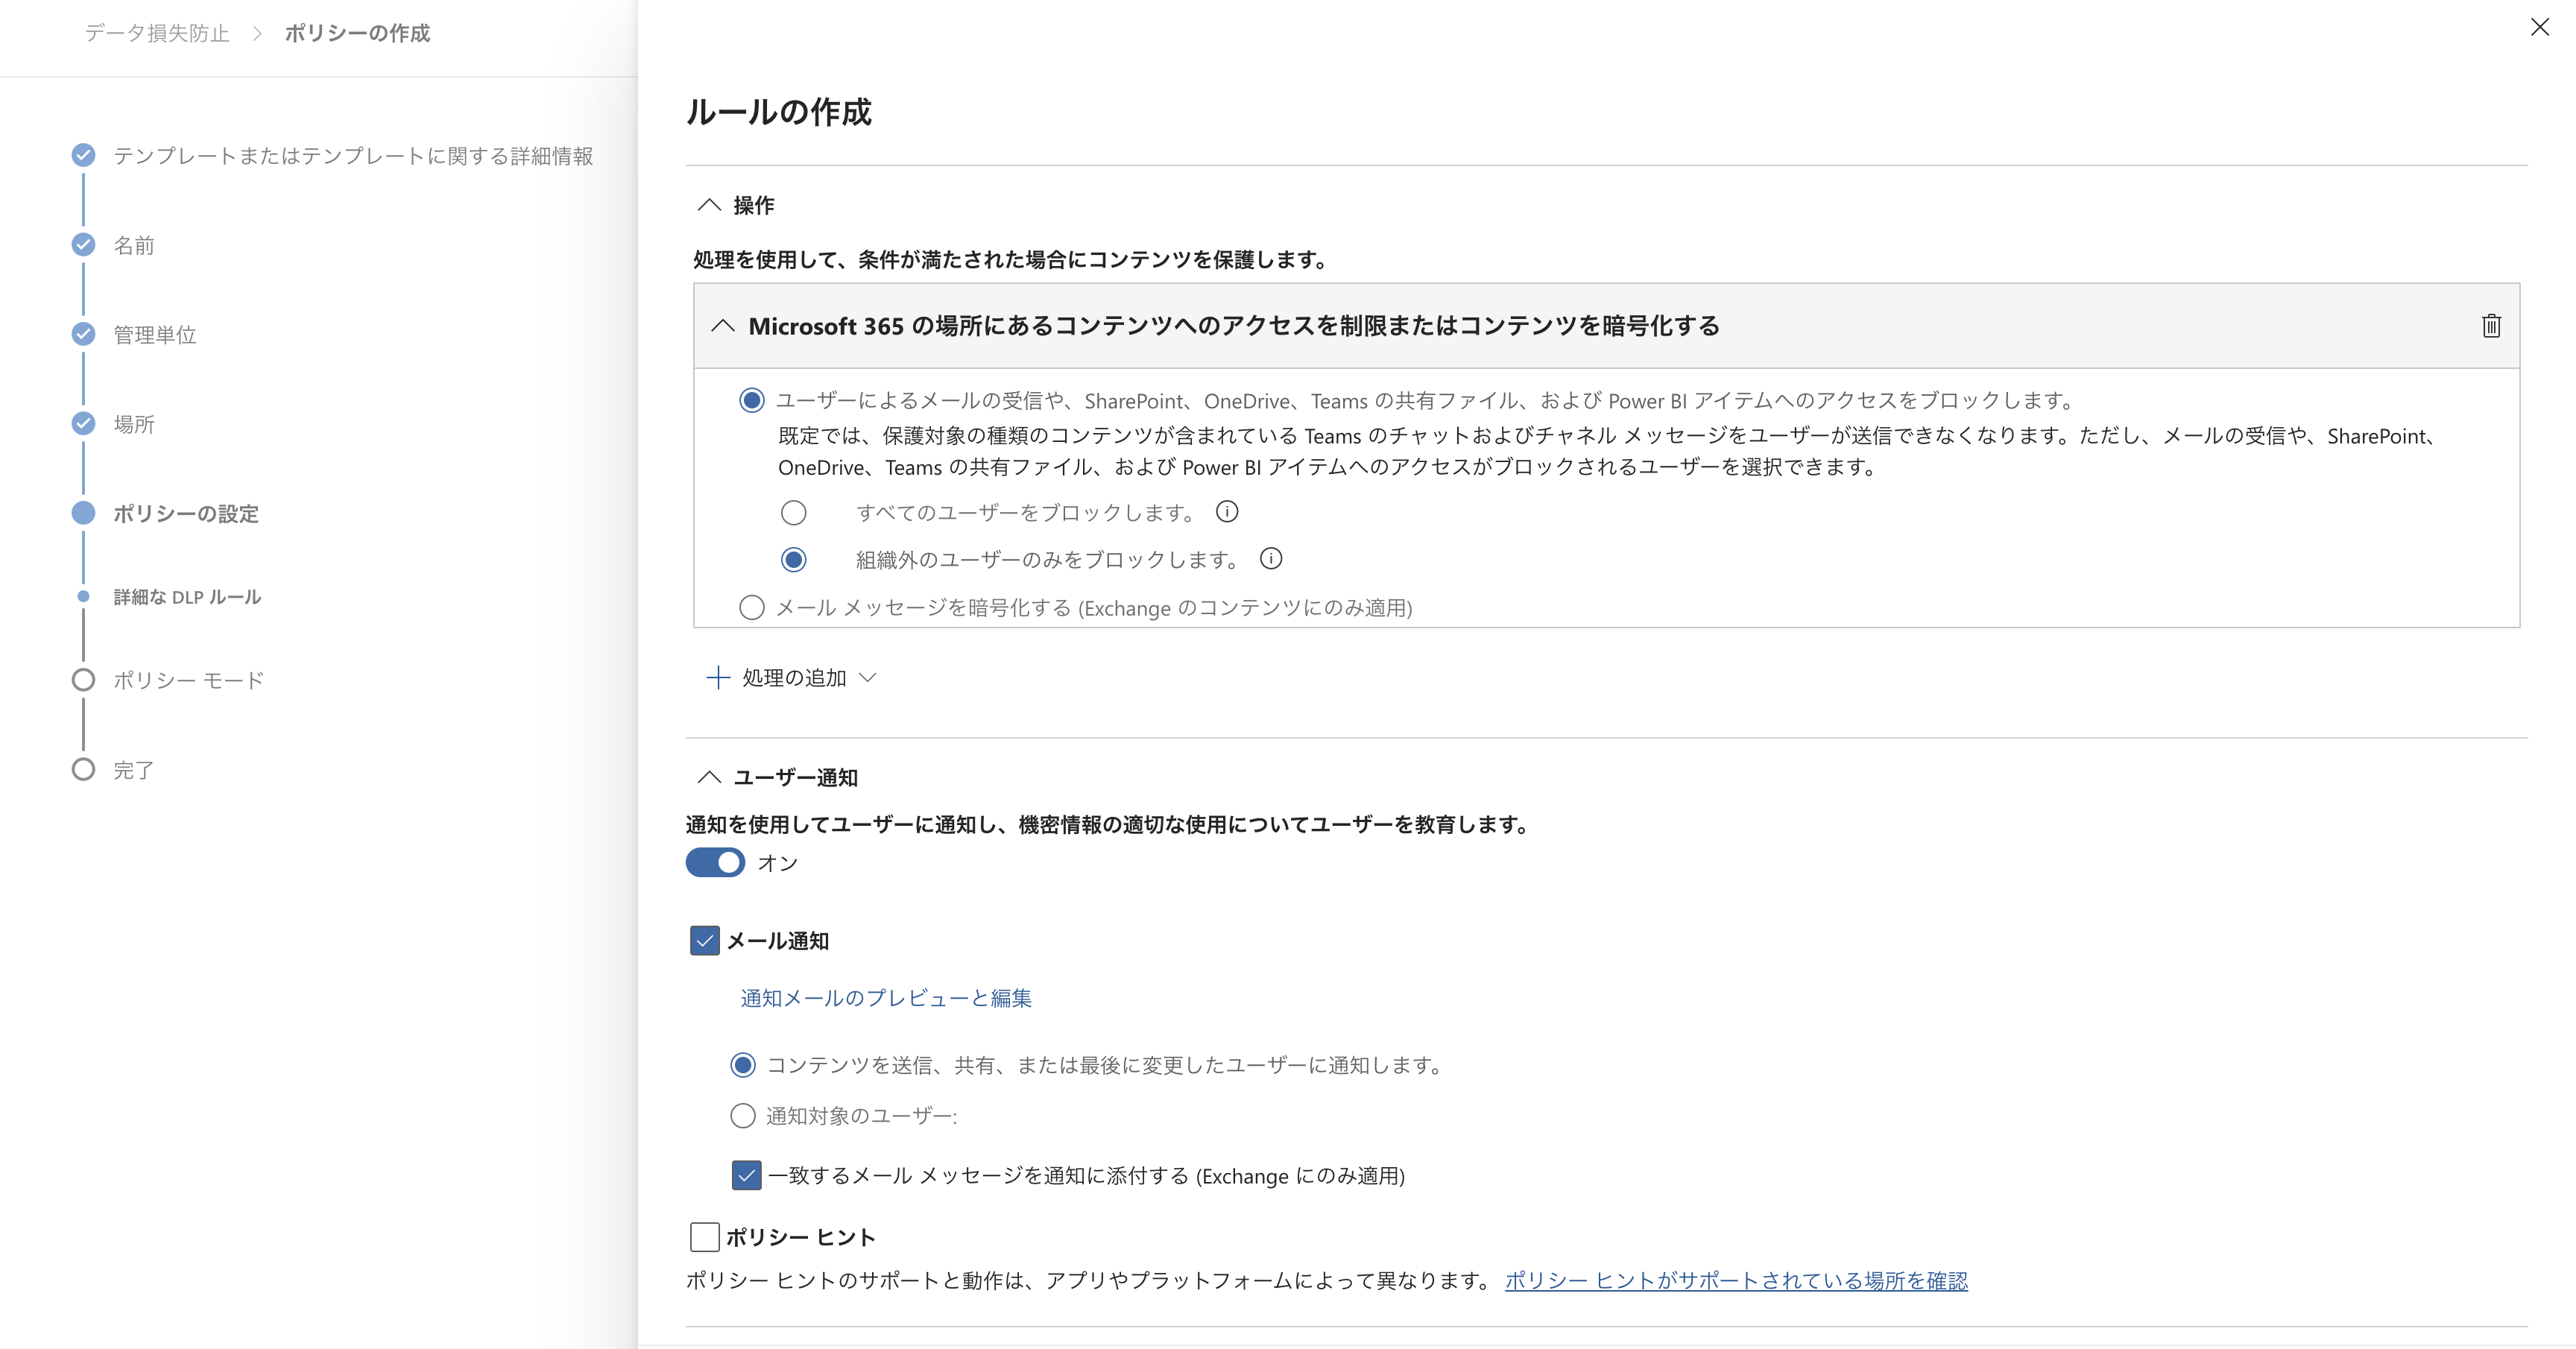
Task: Open ポリシー ヒントがサポートされている場所を確認 link
Action: pos(1736,1281)
